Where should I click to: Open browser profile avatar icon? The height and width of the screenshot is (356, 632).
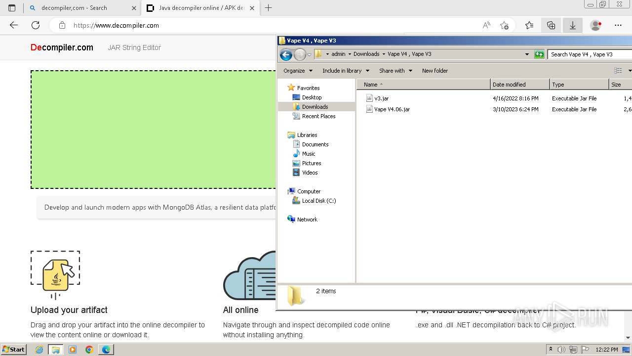pos(596,25)
